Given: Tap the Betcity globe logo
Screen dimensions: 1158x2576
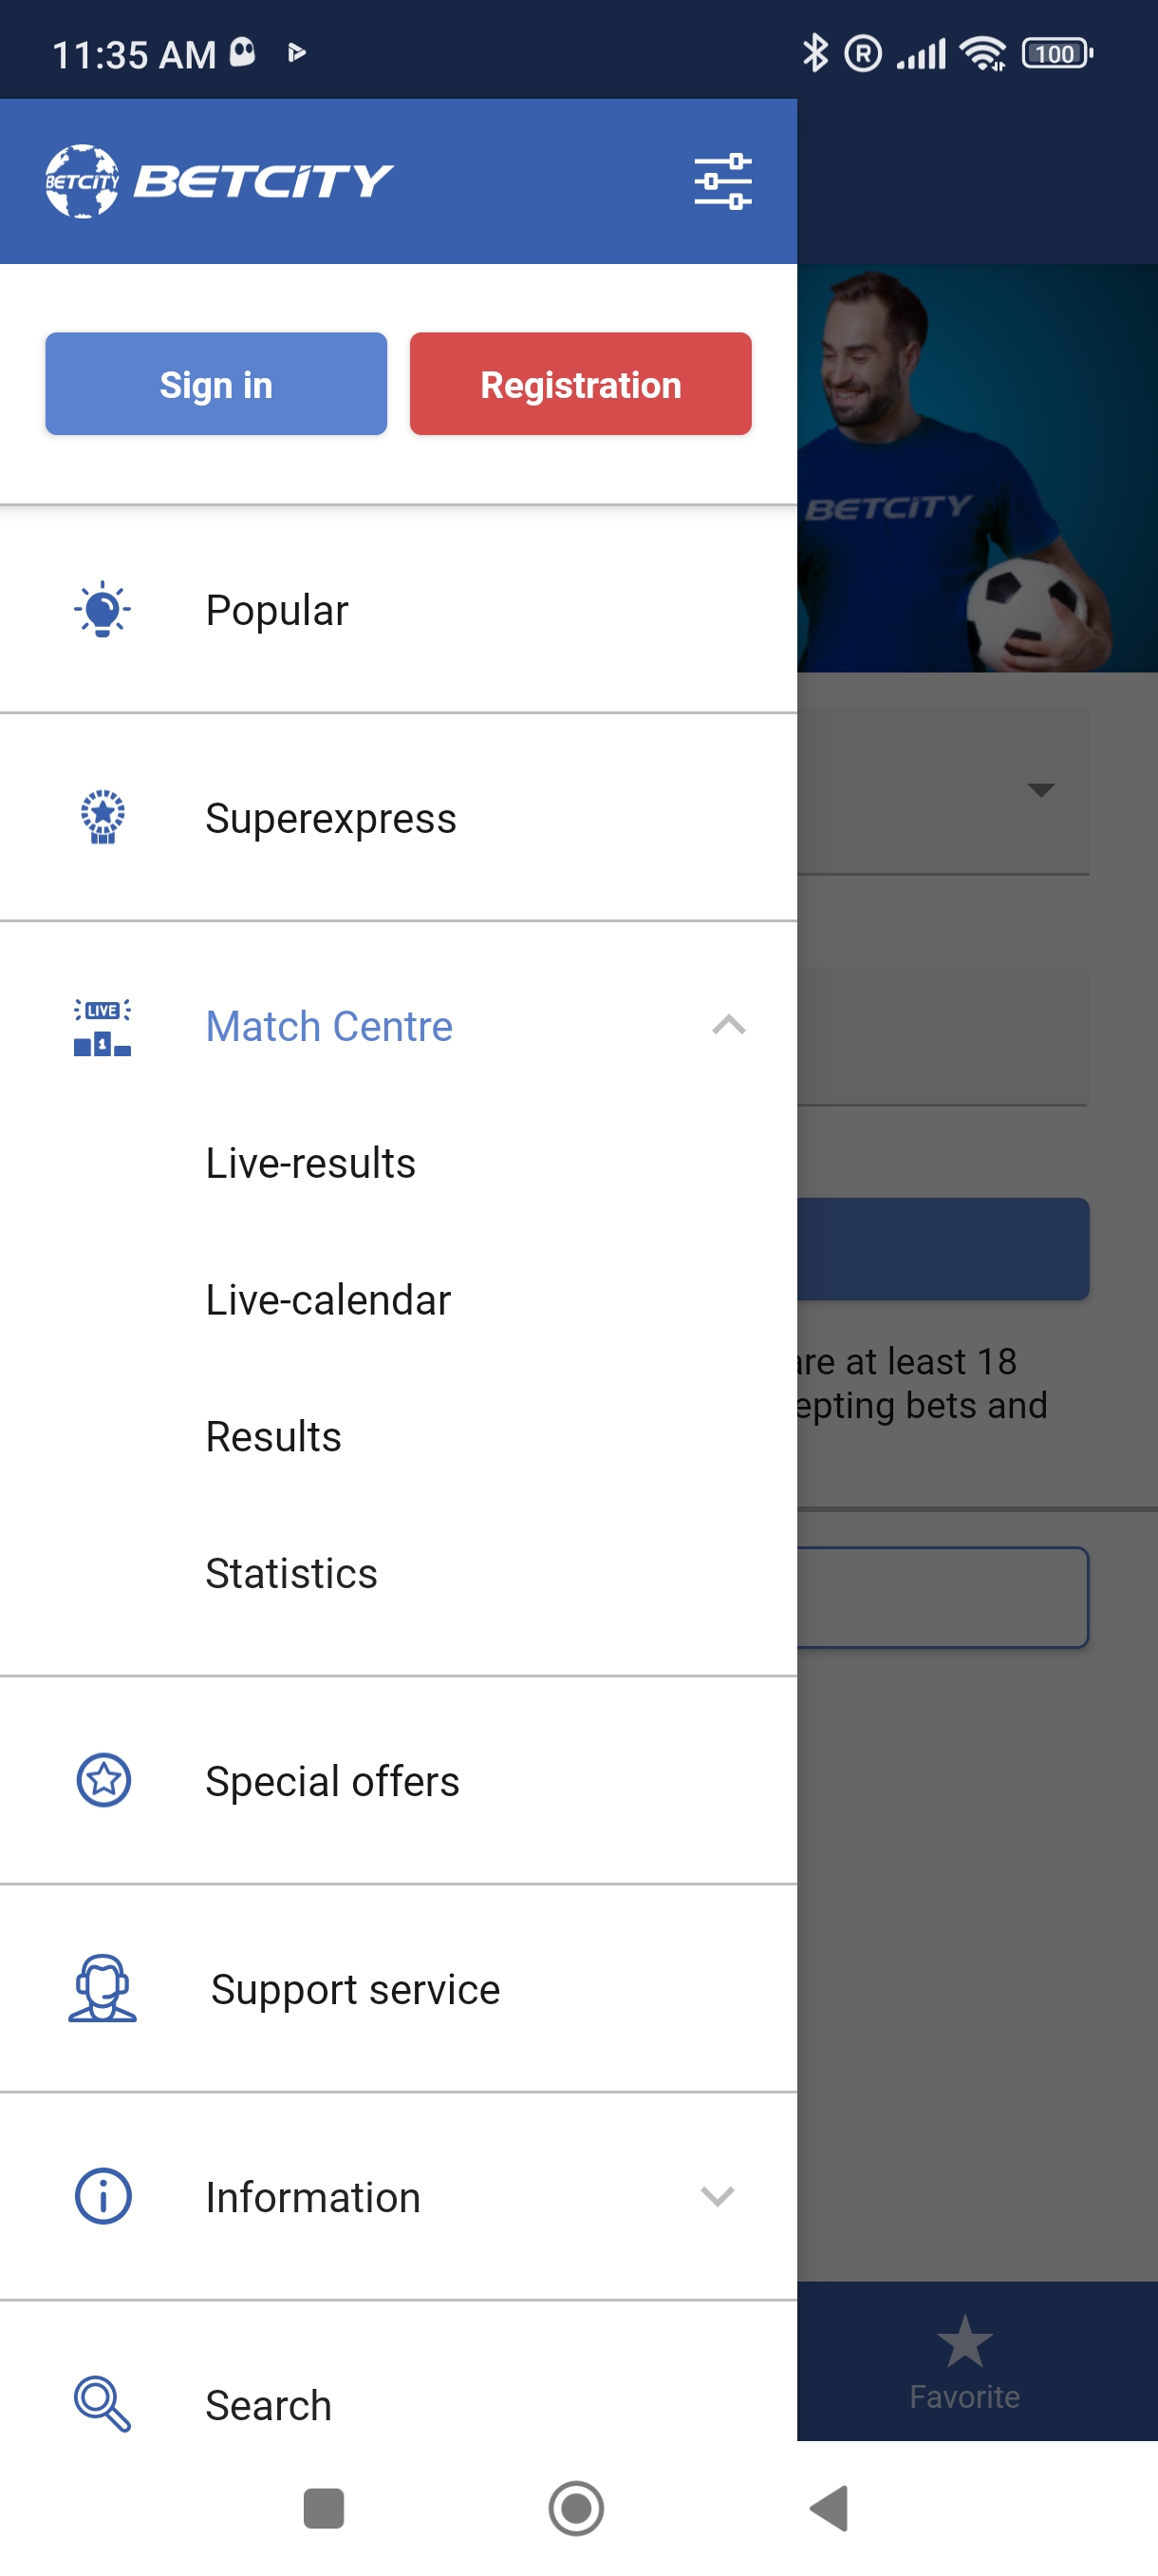Looking at the screenshot, I should click(82, 181).
